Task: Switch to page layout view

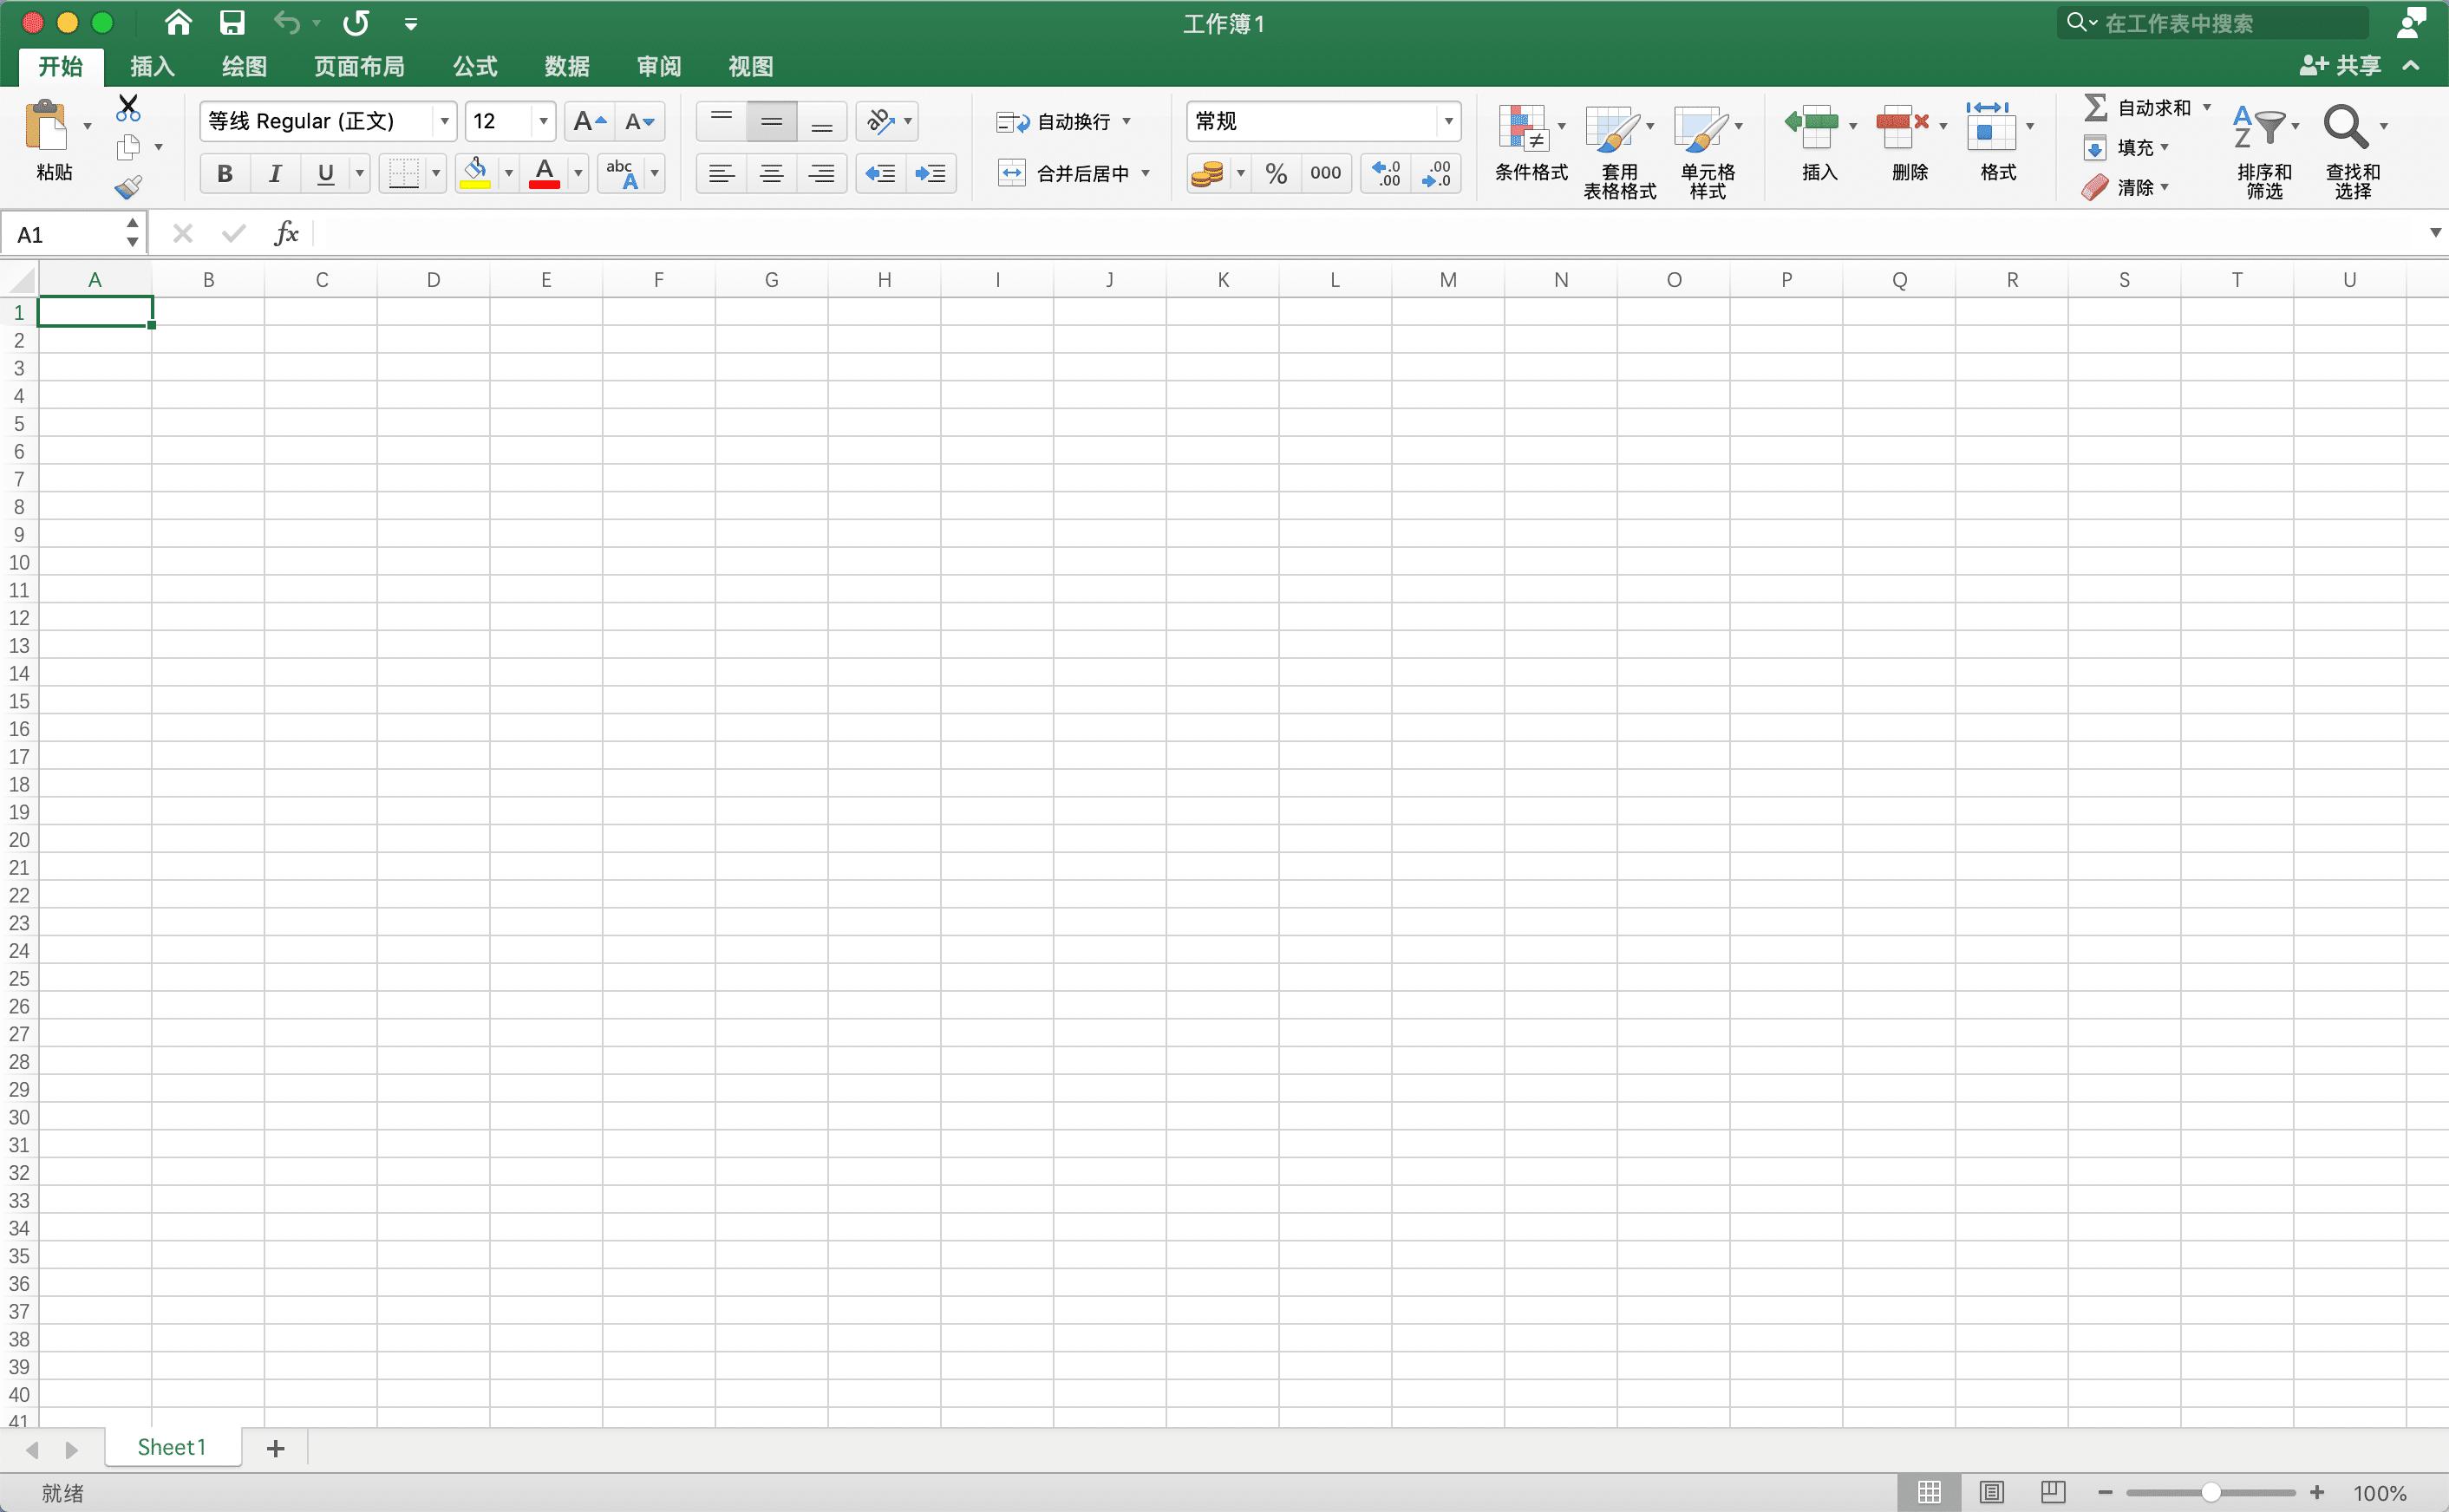Action: (x=1991, y=1492)
